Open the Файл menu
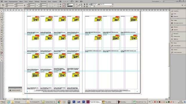The height and width of the screenshot is (104, 186). 6,1
